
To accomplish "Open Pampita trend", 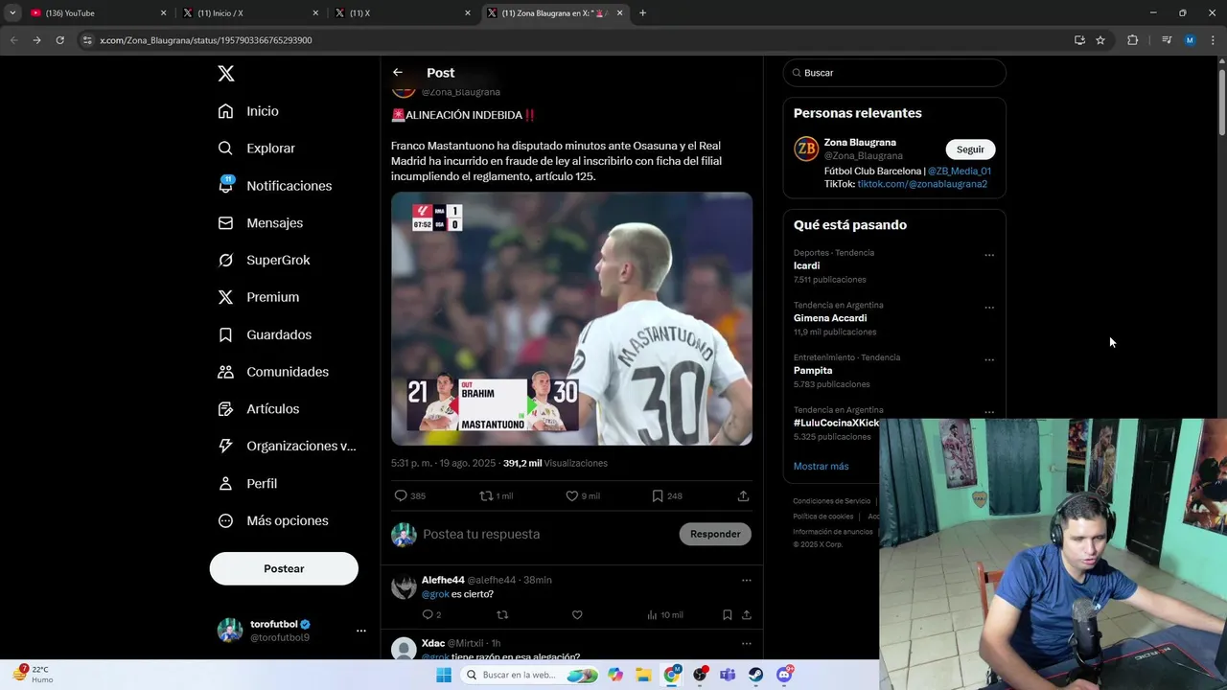I will [x=813, y=371].
